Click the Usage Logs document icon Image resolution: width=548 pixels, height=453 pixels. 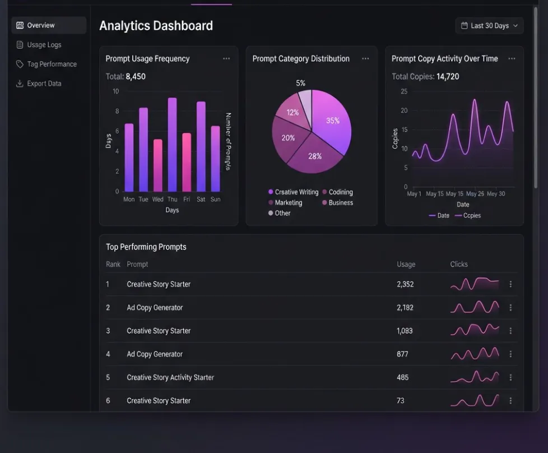[20, 45]
